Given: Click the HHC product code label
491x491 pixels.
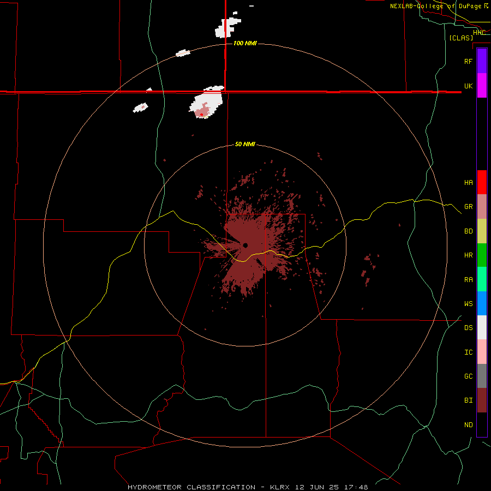Looking at the screenshot, I should (x=479, y=32).
